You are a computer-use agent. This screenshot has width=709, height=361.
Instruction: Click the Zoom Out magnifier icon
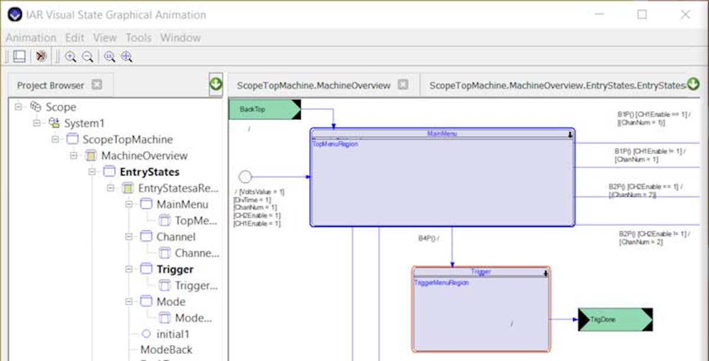(x=87, y=57)
